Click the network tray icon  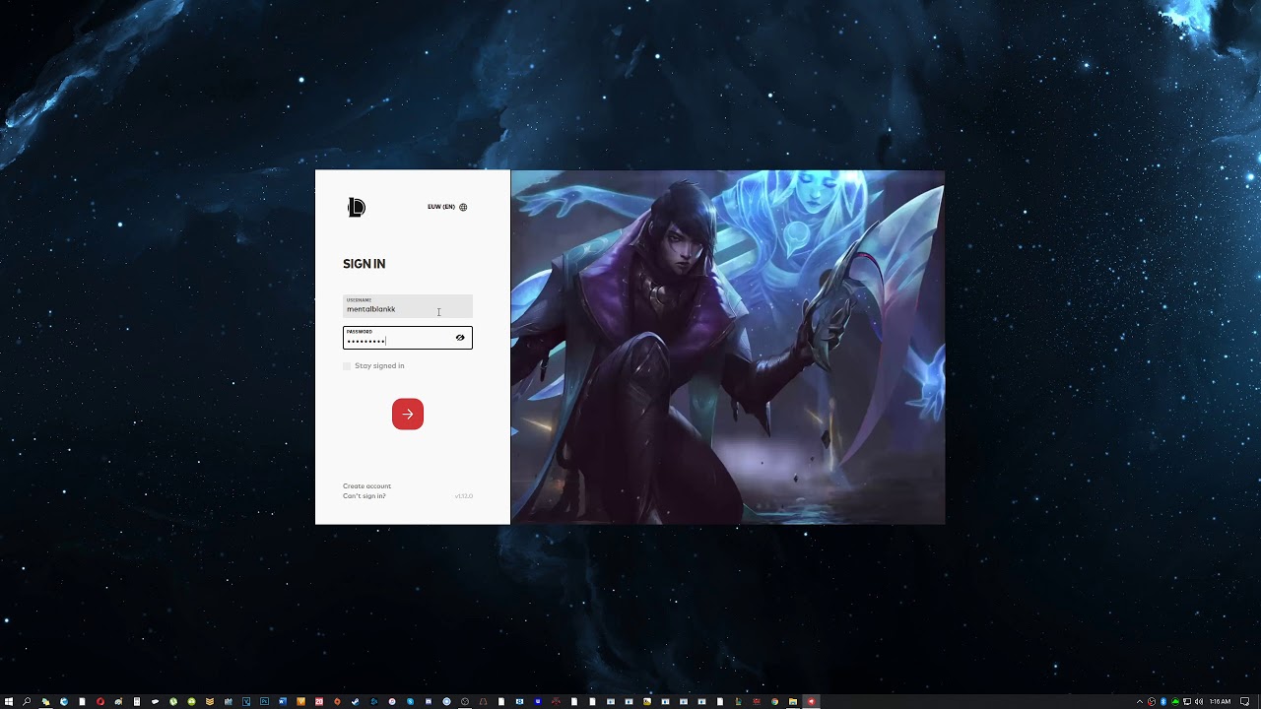pyautogui.click(x=1187, y=701)
